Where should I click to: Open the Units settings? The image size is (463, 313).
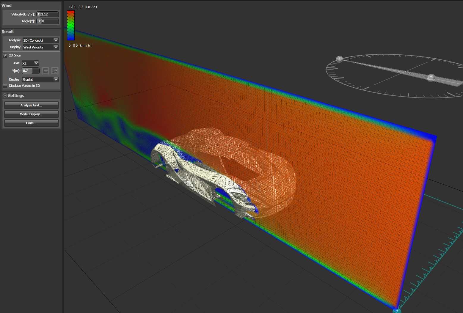pos(31,123)
